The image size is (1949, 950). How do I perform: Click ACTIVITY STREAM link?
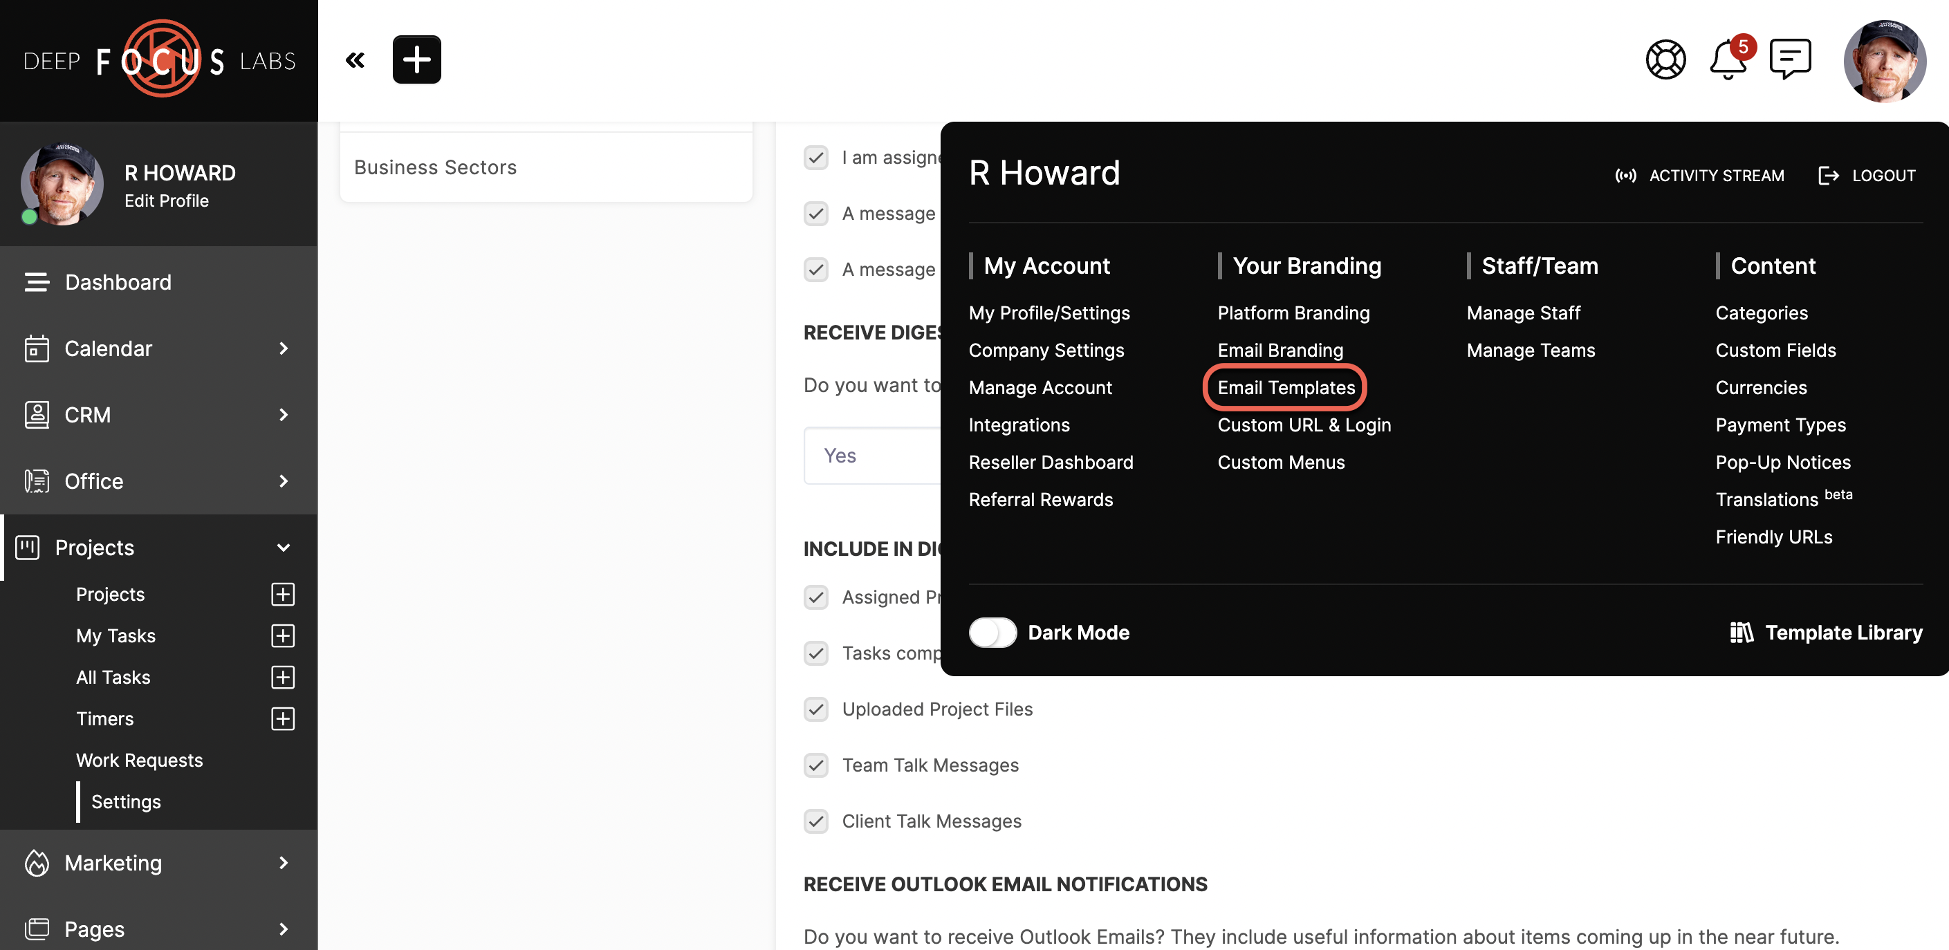pos(1716,176)
